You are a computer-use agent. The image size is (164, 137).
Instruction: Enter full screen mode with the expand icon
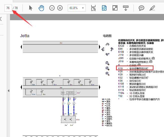(115, 8)
